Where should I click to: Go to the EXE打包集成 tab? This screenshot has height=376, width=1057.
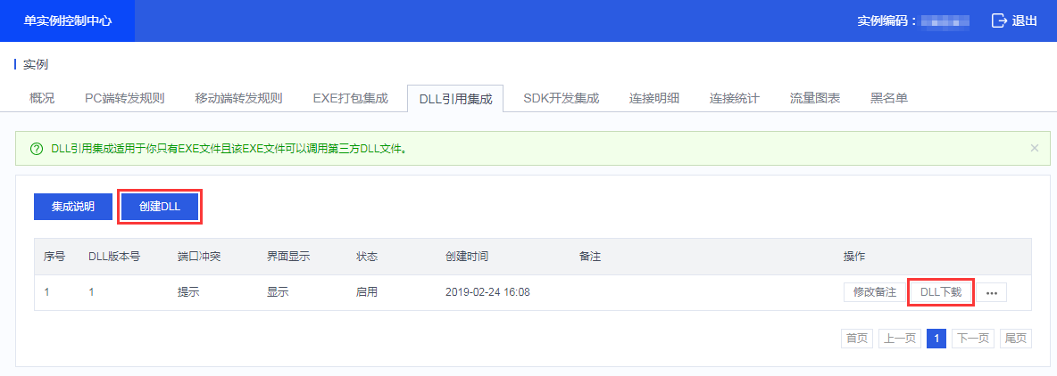coord(351,98)
